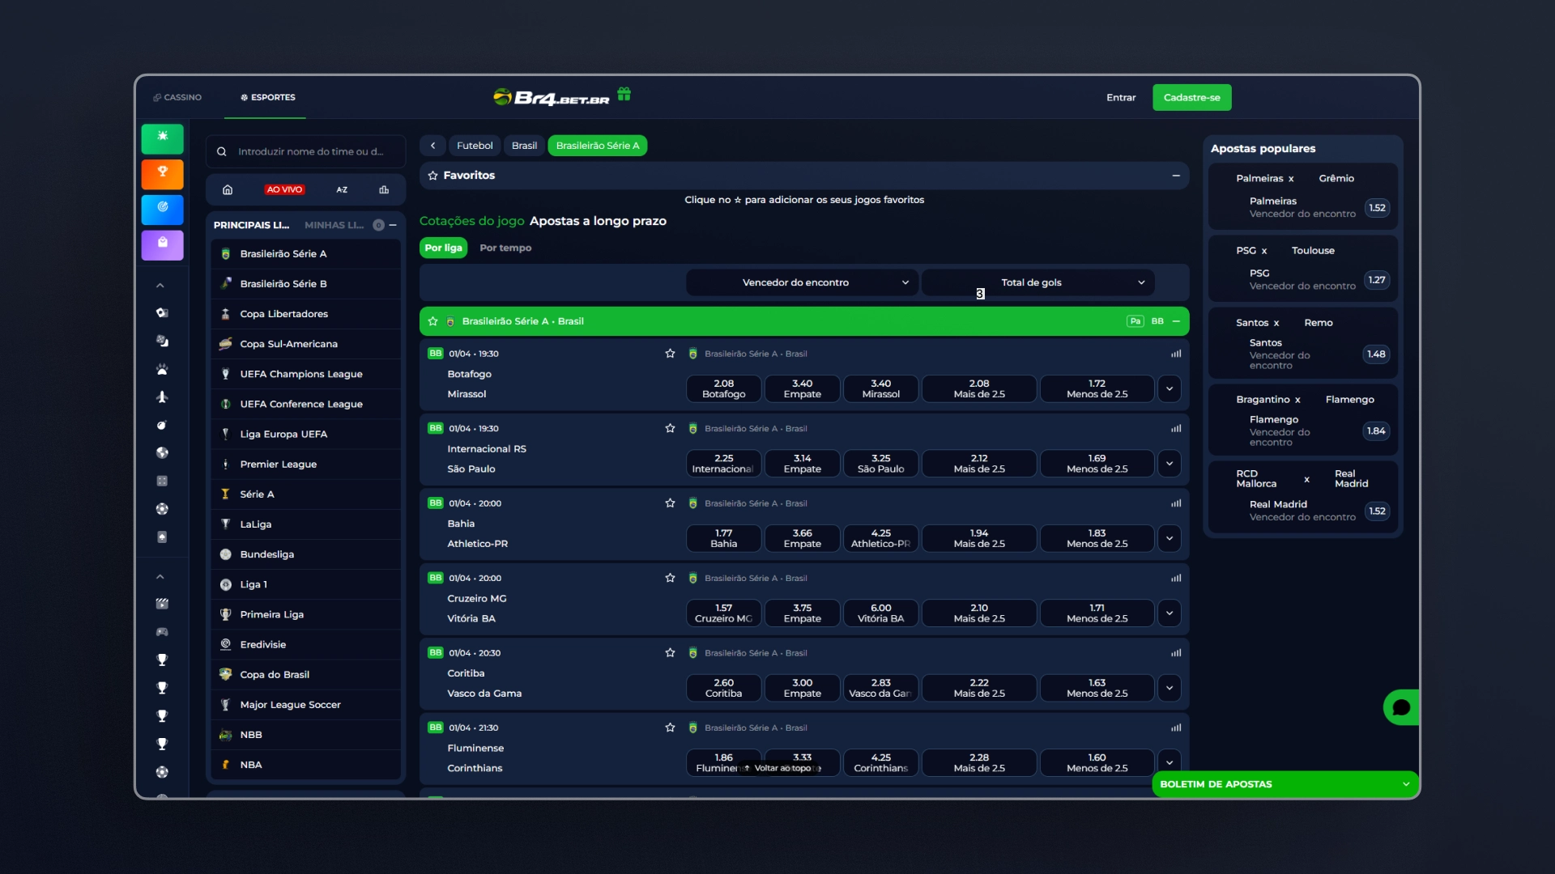Screen dimensions: 1555x874
Task: Bet on Empate at 3.14 for Internacional
Action: click(x=802, y=464)
